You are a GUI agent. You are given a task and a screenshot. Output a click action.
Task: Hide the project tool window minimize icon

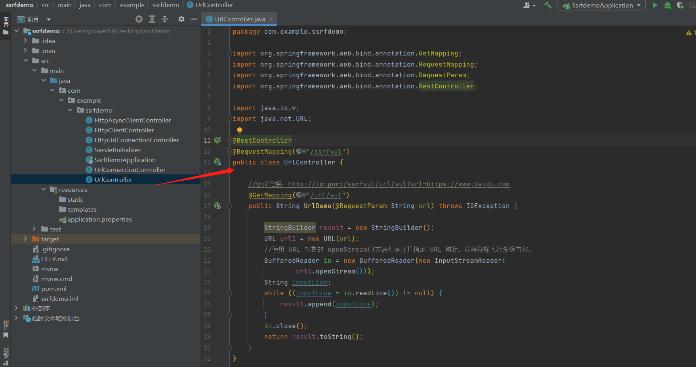coord(194,19)
